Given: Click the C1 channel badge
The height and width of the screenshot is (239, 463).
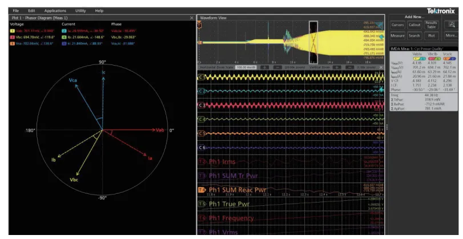Looking at the screenshot, I should pyautogui.click(x=201, y=77).
